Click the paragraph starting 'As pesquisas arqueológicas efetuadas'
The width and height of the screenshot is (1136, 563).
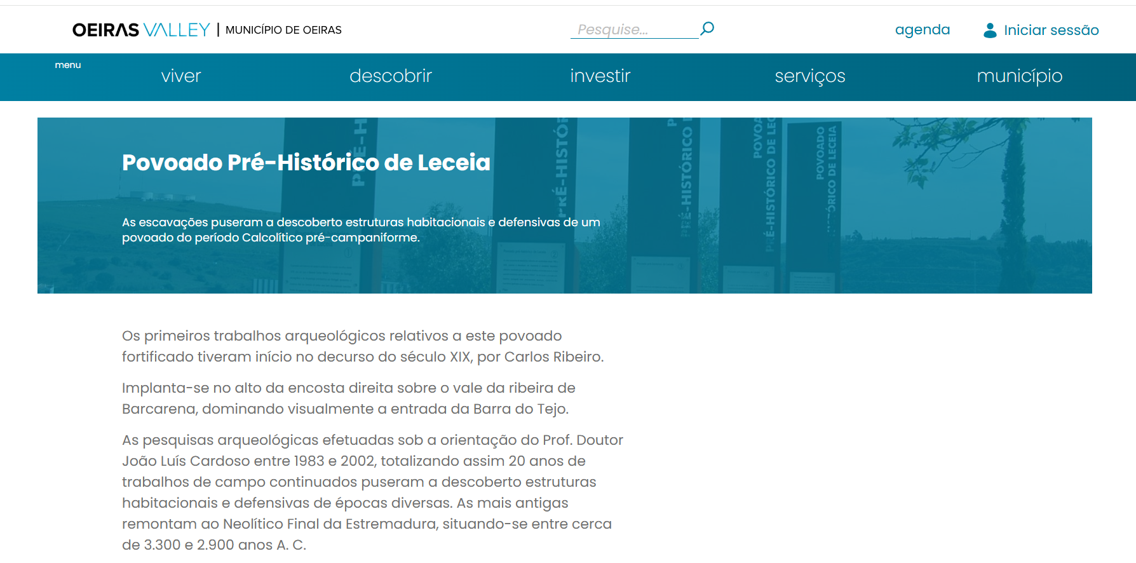coord(373,492)
